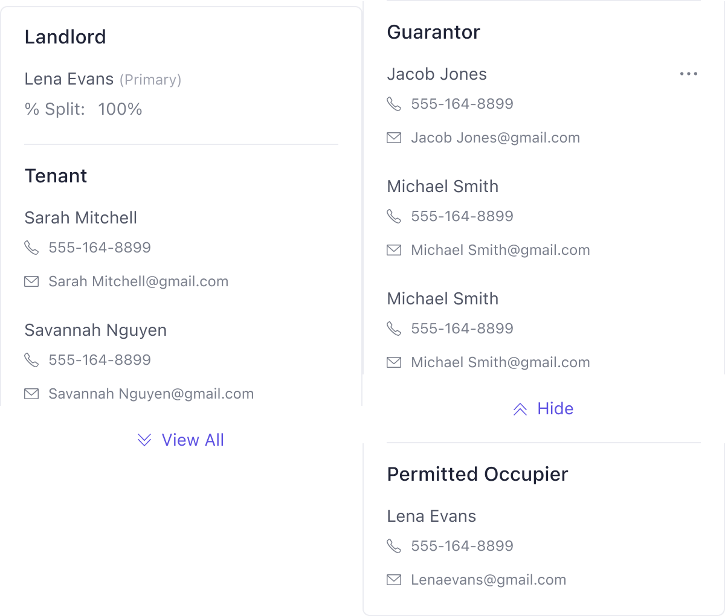Click Jacob Jones phone number

[462, 104]
